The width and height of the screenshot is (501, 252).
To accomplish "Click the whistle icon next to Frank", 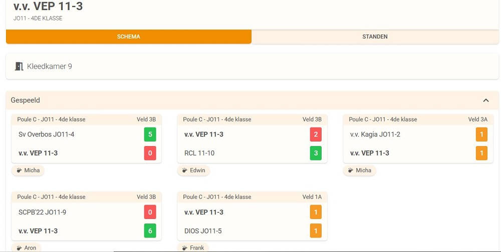I will coord(185,247).
